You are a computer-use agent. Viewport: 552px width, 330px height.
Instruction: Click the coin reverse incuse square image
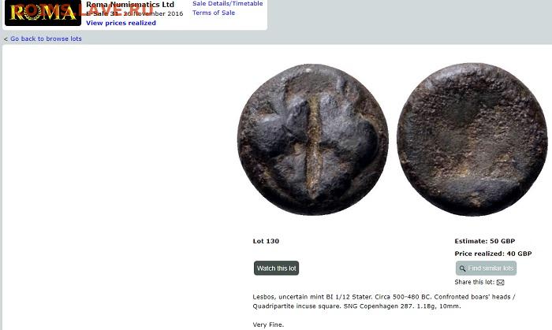coord(472,139)
